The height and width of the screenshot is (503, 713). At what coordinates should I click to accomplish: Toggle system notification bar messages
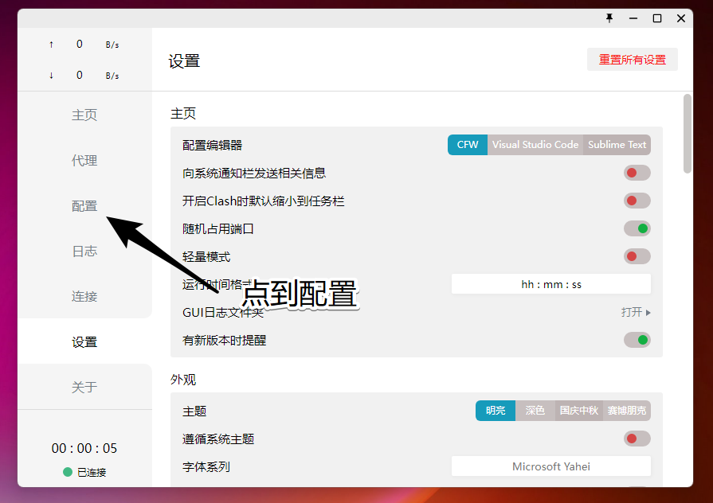pyautogui.click(x=637, y=173)
